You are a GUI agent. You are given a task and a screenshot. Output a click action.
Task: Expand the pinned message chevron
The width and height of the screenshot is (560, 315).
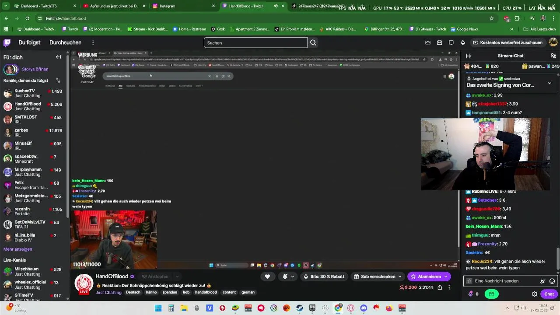point(549,83)
